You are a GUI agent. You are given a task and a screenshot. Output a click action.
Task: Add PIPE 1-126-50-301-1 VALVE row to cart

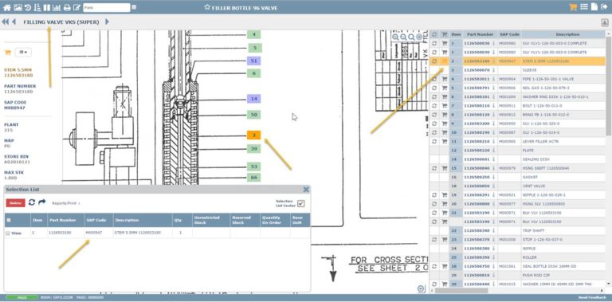pos(444,79)
